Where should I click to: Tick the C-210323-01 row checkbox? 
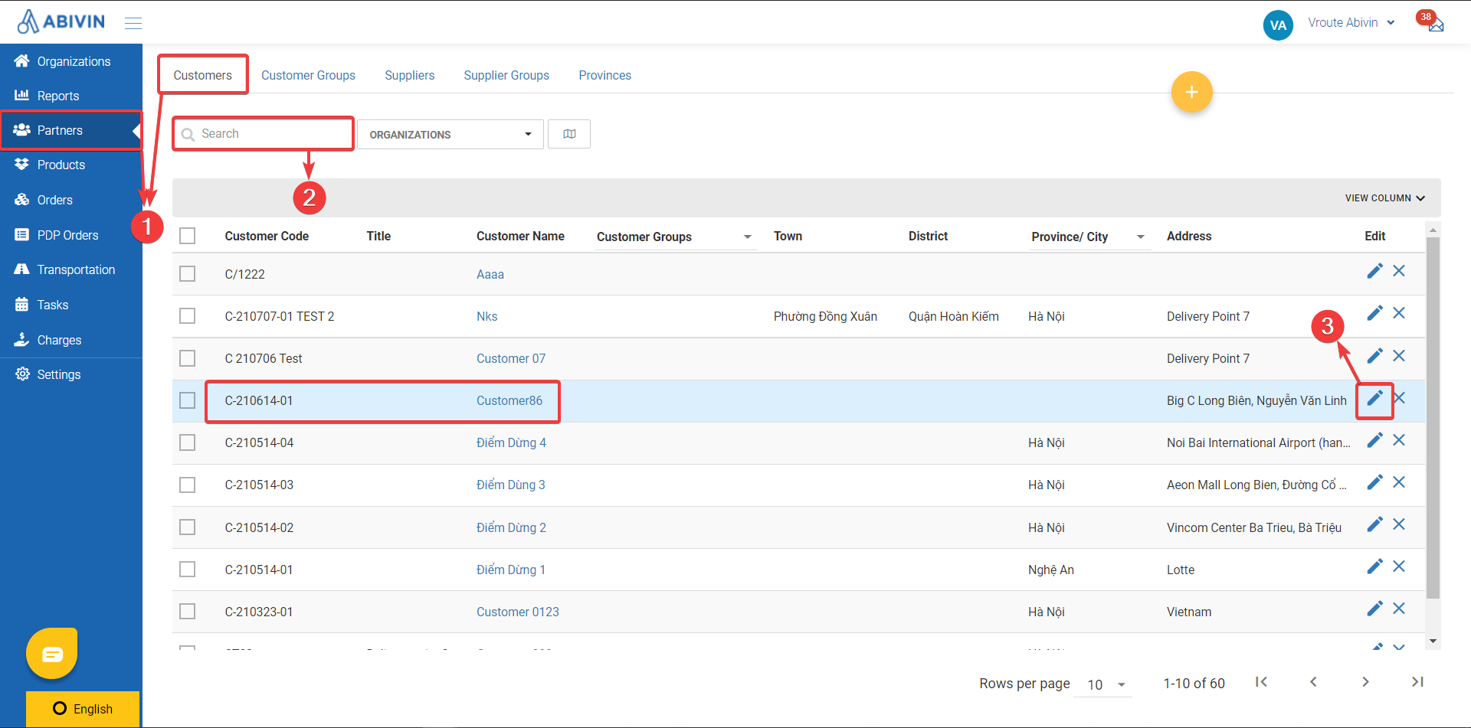(188, 612)
